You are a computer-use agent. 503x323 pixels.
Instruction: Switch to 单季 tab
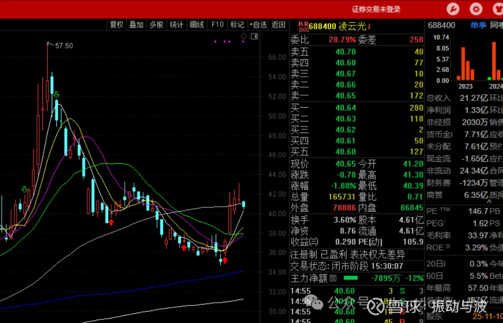(478, 25)
